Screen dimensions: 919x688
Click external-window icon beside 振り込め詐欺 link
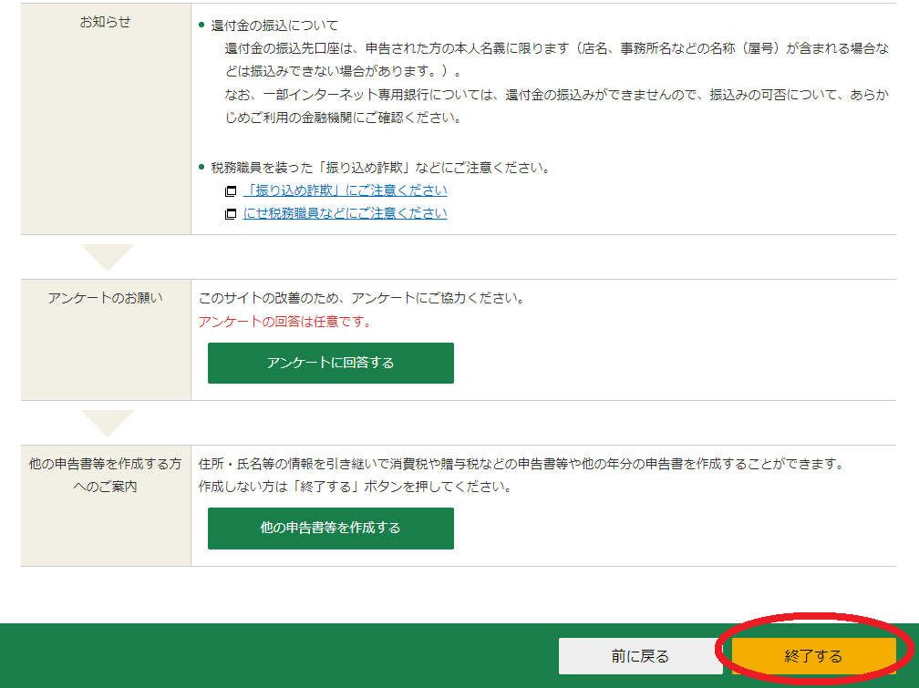click(231, 191)
